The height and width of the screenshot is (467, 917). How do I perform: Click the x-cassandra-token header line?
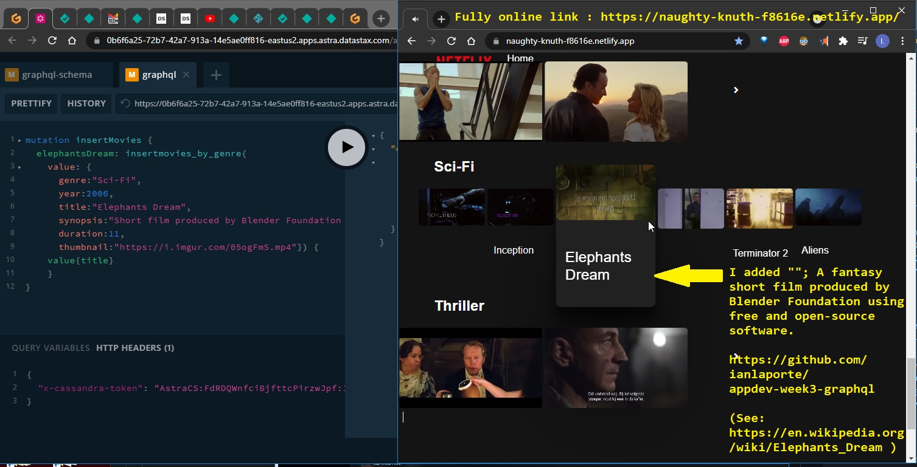[x=192, y=387]
